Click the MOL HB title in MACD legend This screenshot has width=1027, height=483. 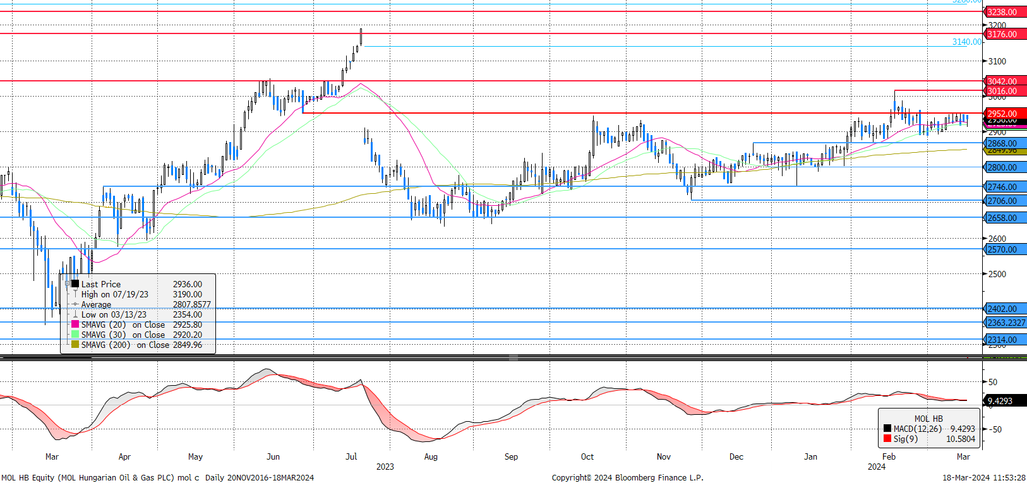click(x=928, y=419)
